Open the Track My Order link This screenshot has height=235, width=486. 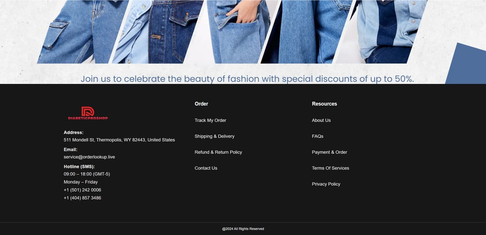click(x=210, y=120)
